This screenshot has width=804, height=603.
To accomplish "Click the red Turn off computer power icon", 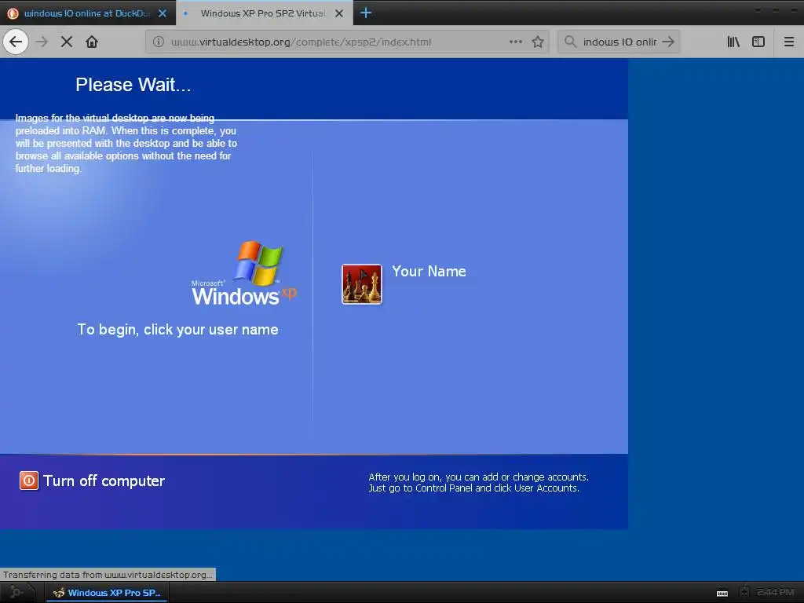I will coord(29,481).
